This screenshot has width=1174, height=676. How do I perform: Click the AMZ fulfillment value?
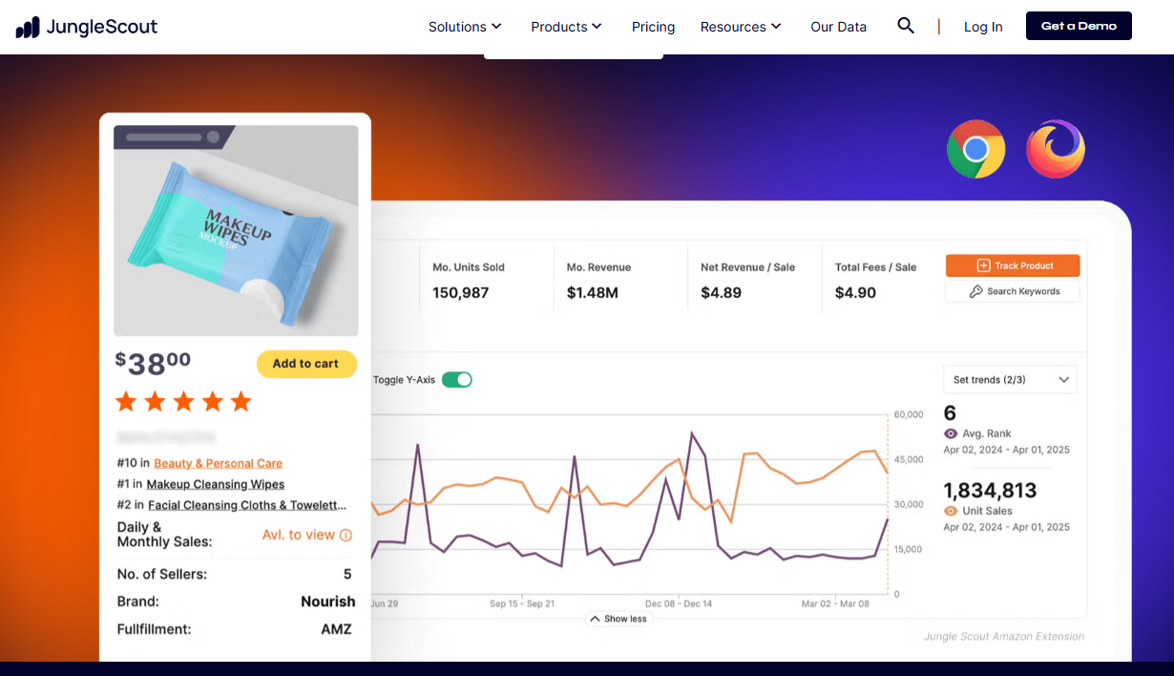[x=336, y=629]
